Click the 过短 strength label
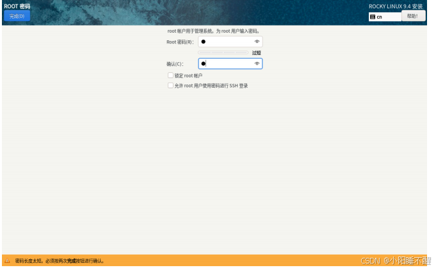 tap(256, 52)
